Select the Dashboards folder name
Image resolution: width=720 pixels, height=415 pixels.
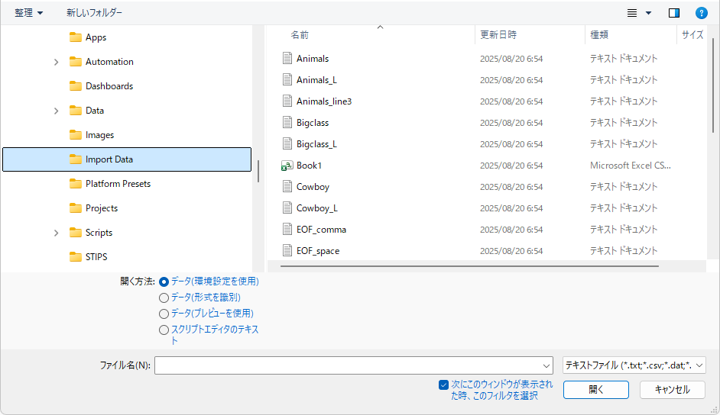point(109,86)
